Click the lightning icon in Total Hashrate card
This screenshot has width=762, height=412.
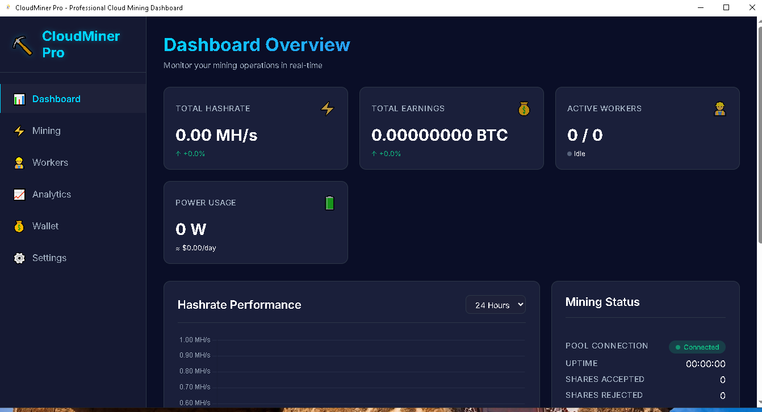click(328, 108)
